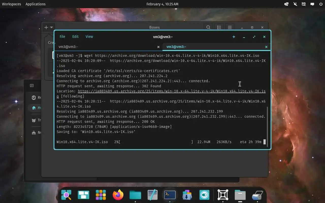Click the display tiling icon in system tray

pyautogui.click(x=286, y=4)
